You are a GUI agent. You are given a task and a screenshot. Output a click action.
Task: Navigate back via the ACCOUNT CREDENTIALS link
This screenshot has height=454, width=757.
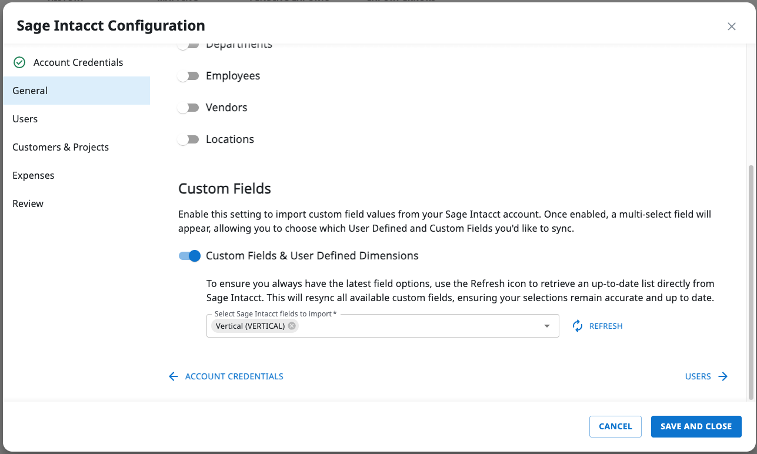pyautogui.click(x=234, y=376)
